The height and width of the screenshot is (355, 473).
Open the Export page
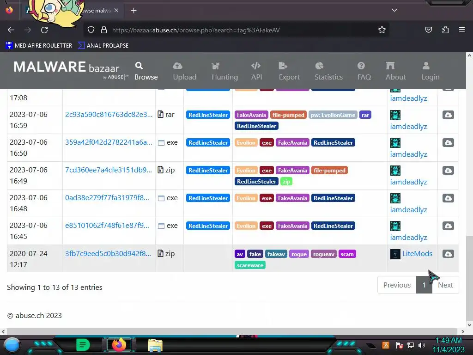coord(289,71)
